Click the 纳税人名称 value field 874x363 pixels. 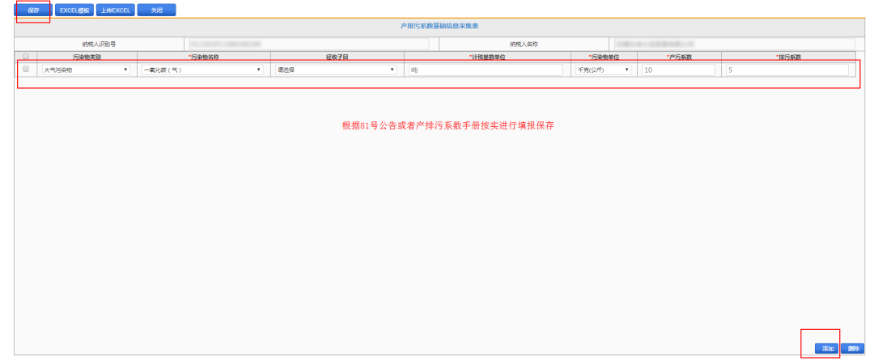[735, 44]
